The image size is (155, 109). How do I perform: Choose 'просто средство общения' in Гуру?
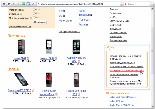[x=122, y=63]
